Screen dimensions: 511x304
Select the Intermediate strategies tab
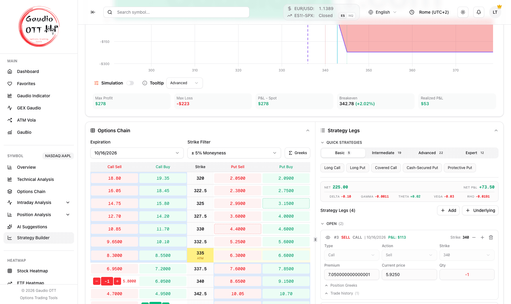click(387, 153)
